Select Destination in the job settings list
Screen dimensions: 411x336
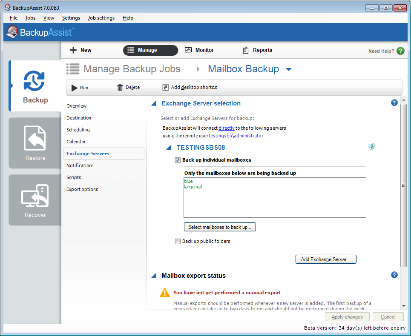79,118
